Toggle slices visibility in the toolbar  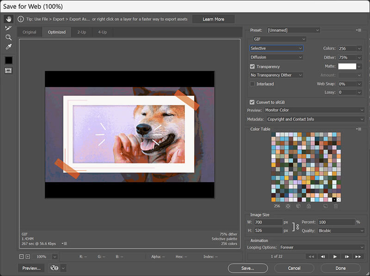[x=8, y=70]
